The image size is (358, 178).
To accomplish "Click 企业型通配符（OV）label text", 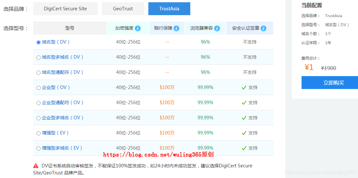I will 63,103.
